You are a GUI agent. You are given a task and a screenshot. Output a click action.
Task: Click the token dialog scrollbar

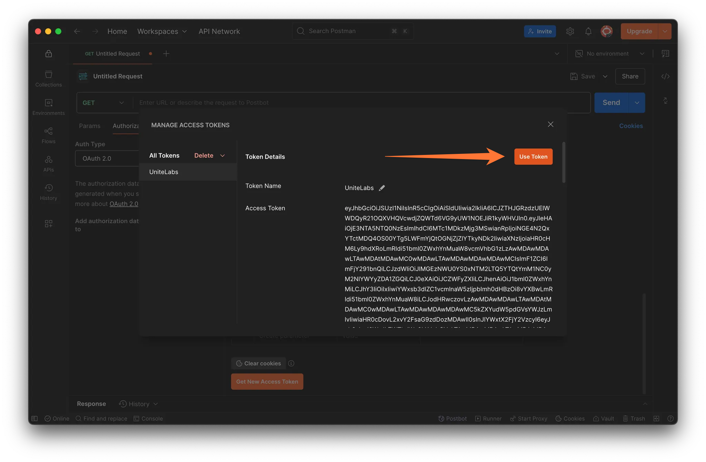click(564, 162)
